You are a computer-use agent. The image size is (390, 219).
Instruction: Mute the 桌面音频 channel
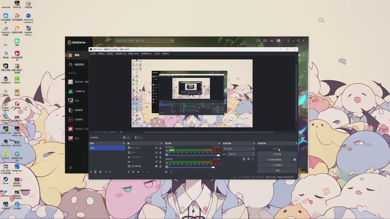tap(167, 167)
